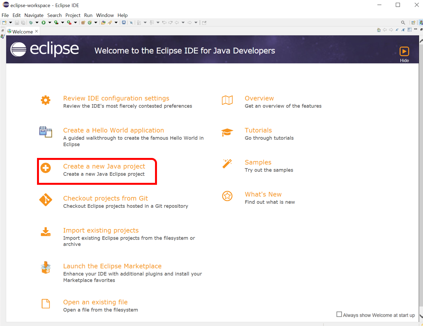Screen dimensions: 423x326
Task: Click the Hide button in banner
Action: point(404,54)
